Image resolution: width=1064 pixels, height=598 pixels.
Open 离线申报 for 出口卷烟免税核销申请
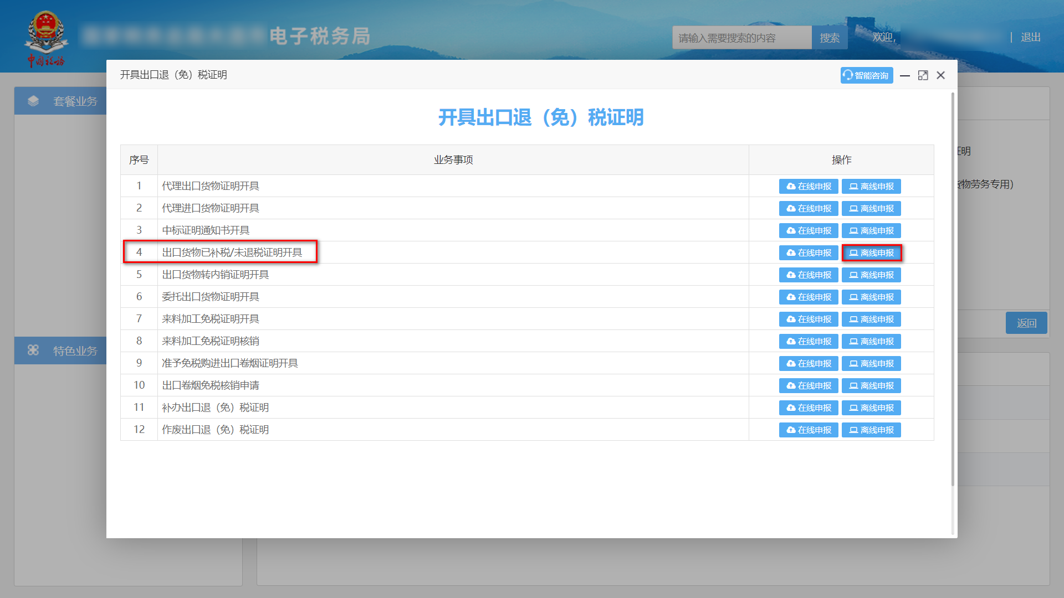tap(871, 385)
